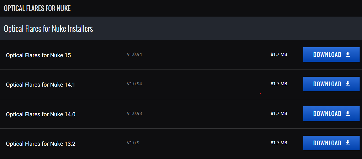
Task: Click the V1.0.94 version label for Nuke 15
Action: pyautogui.click(x=134, y=55)
